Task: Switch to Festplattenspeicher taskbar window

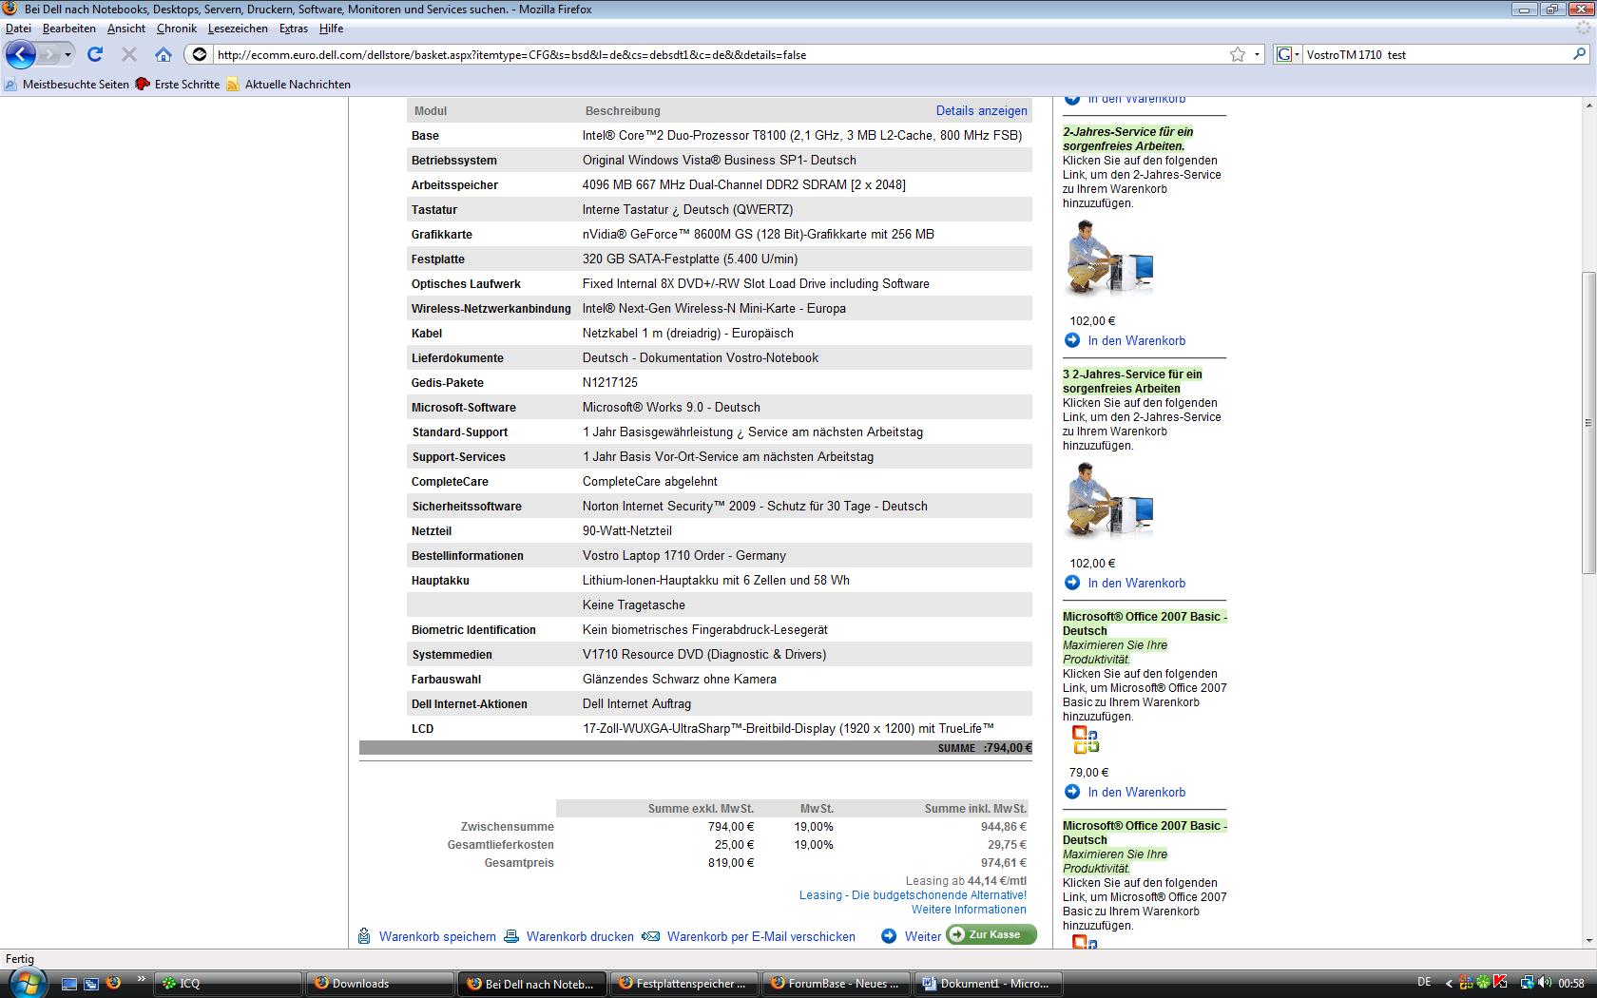Action: [683, 984]
